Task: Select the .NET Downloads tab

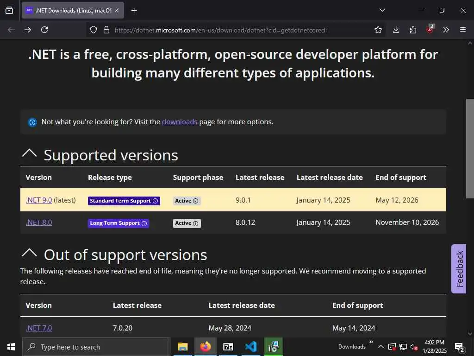Action: point(73,10)
